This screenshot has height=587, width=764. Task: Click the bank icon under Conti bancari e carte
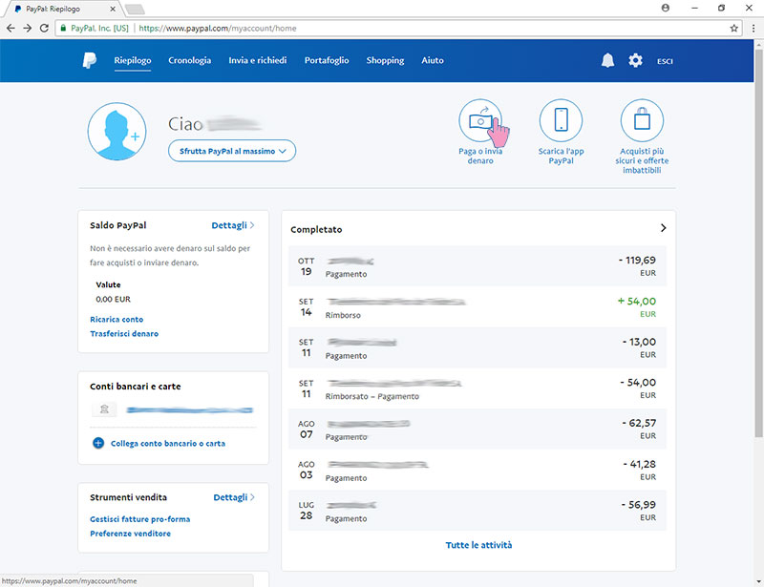click(x=104, y=409)
